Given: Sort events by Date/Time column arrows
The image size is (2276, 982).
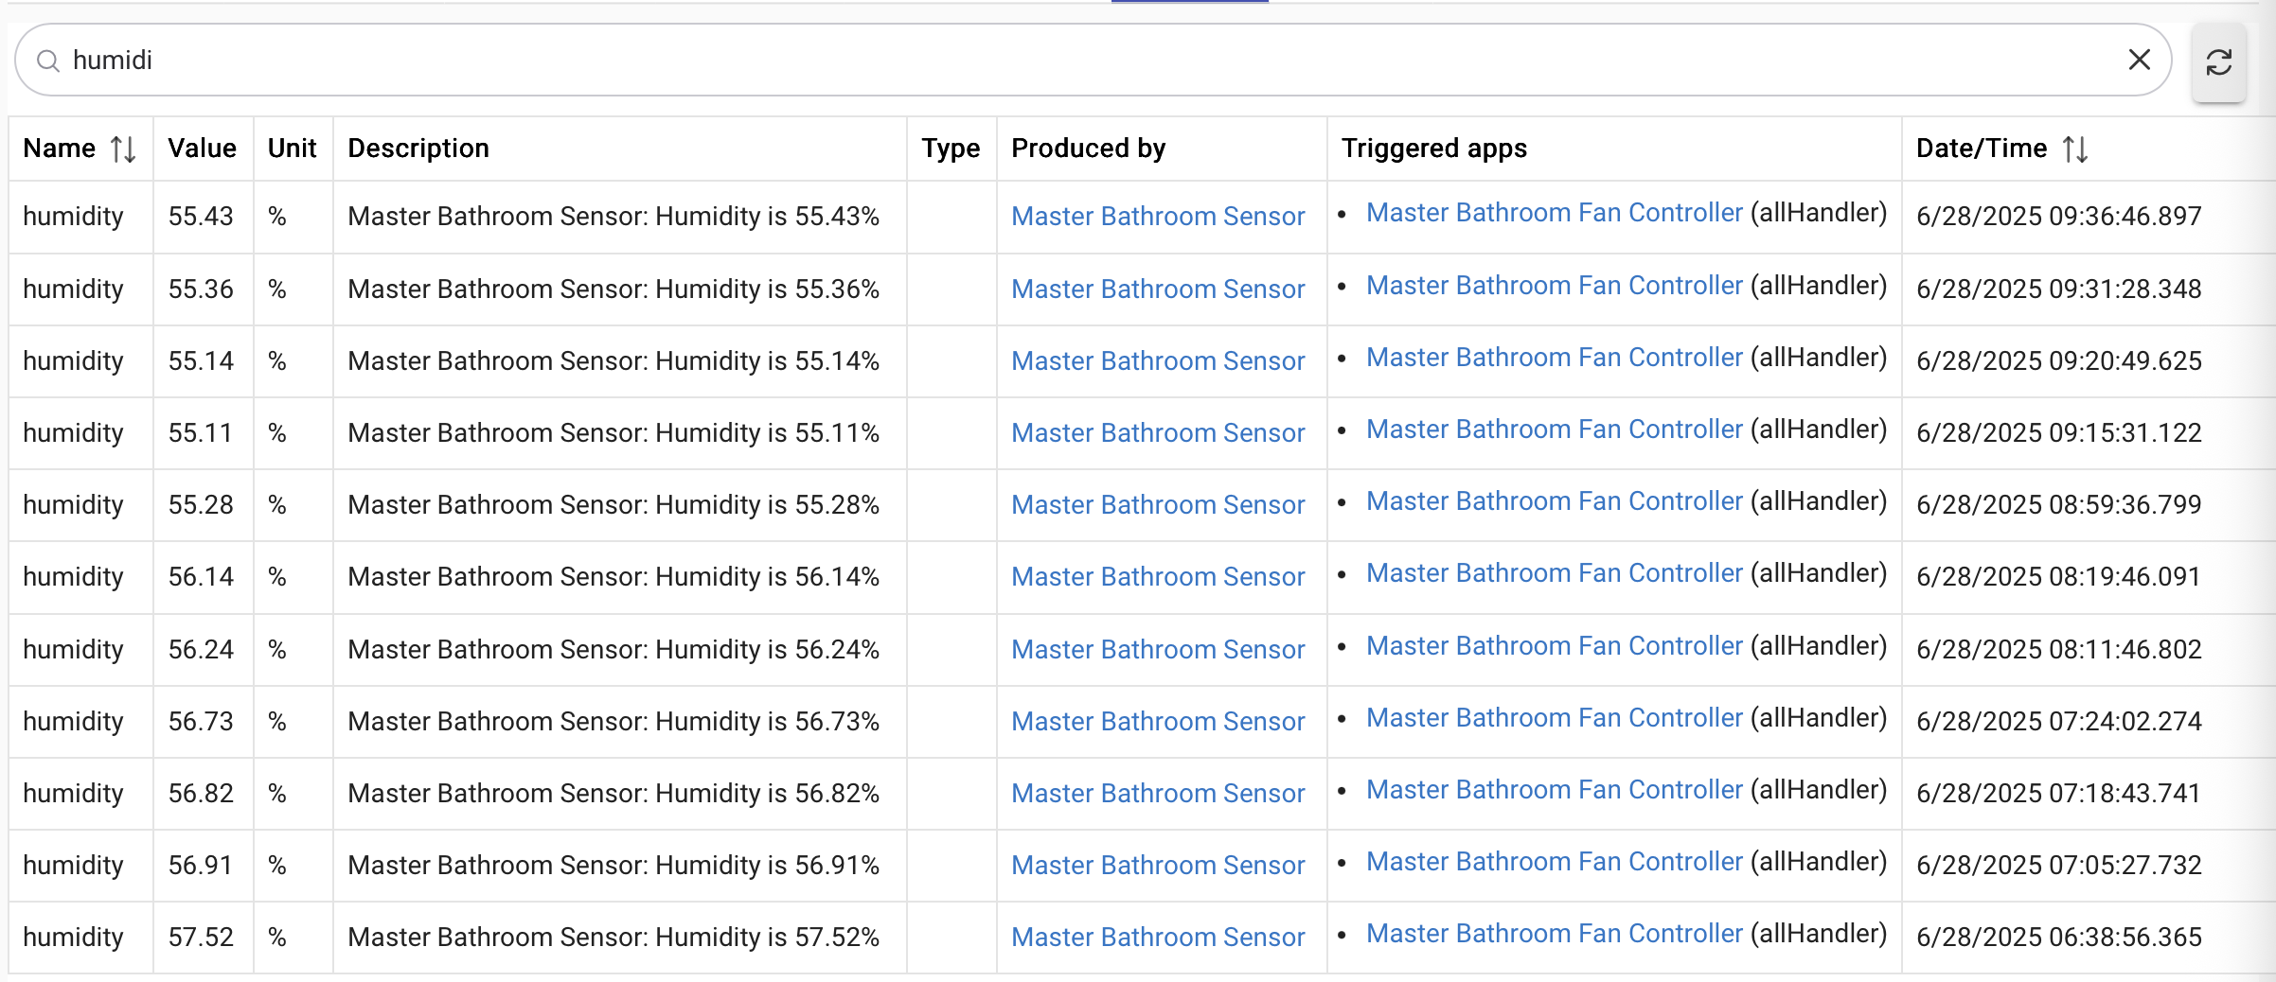Looking at the screenshot, I should tap(2075, 149).
